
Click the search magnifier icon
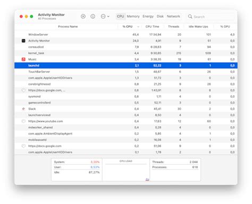[190, 16]
